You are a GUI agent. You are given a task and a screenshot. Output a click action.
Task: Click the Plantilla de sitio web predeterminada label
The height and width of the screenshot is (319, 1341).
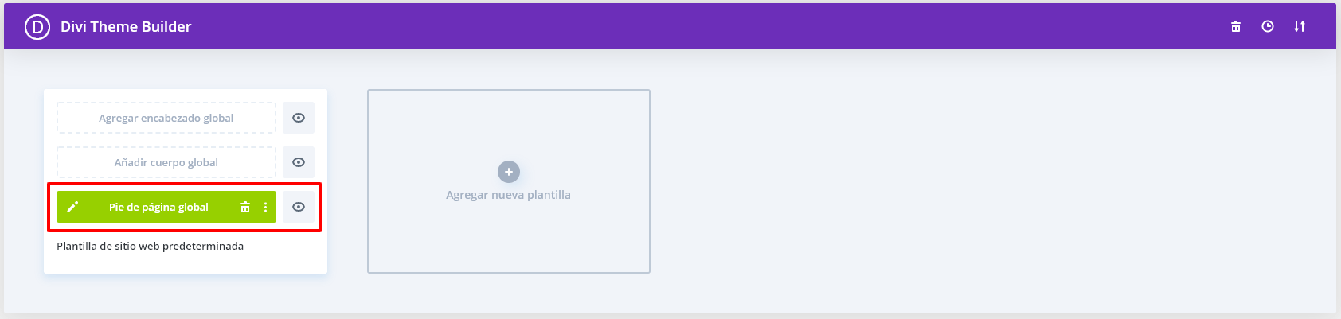[151, 247]
